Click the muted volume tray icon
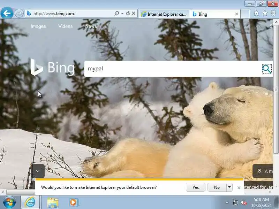Screen dimensions: 279x209 pos(244,202)
